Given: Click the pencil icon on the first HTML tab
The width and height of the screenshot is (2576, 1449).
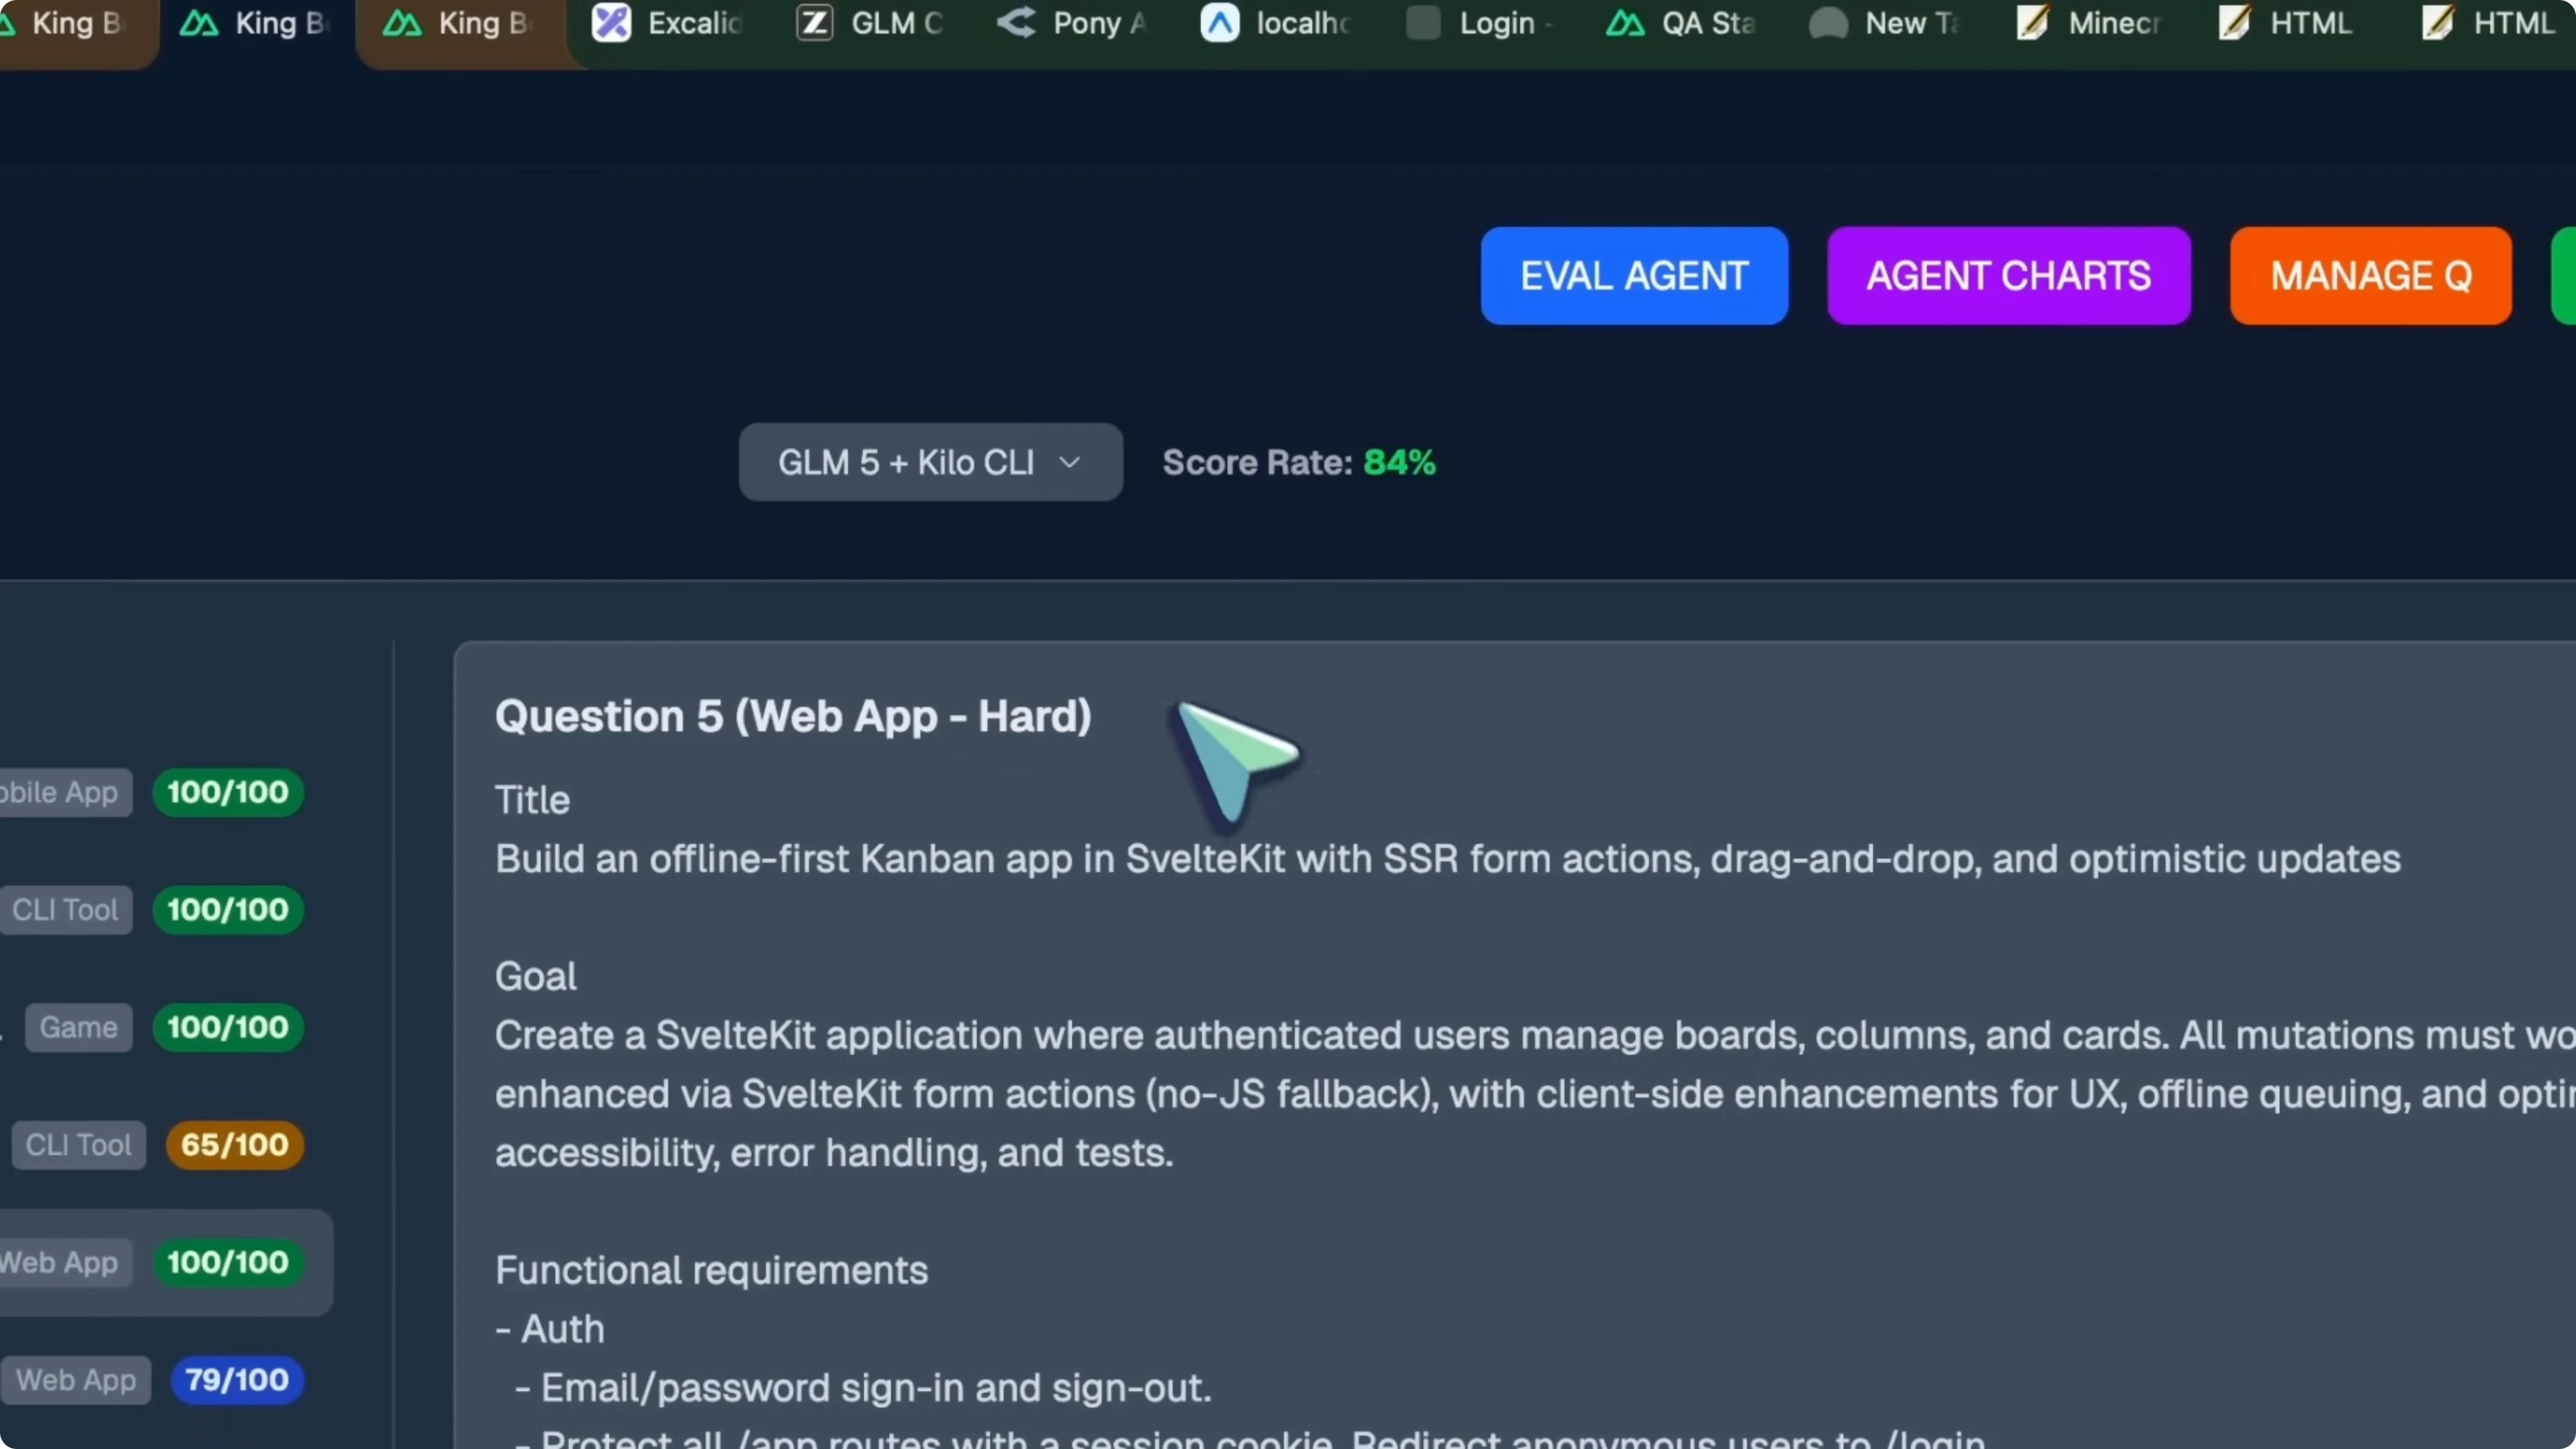Looking at the screenshot, I should [x=2234, y=23].
